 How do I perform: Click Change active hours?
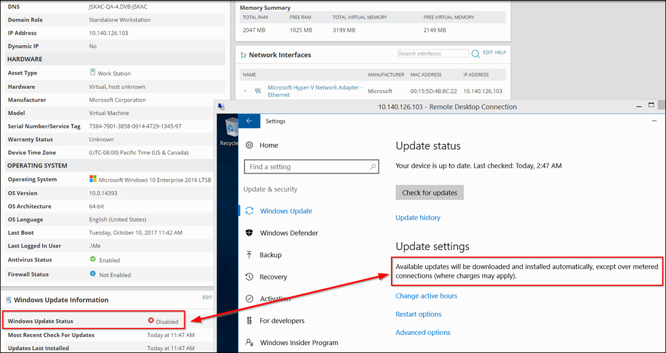click(426, 296)
